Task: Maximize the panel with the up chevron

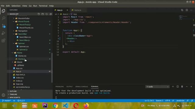Action: point(187,87)
